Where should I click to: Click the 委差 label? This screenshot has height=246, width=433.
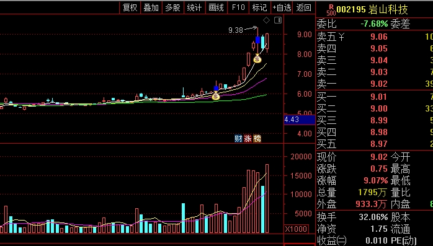[x=400, y=24]
